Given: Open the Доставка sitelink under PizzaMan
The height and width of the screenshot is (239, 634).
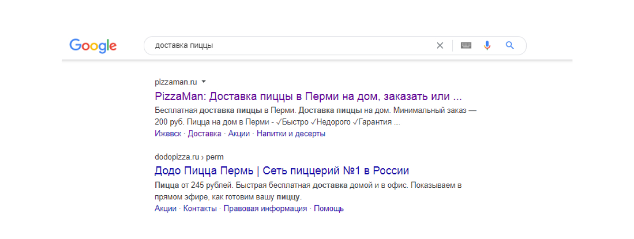Looking at the screenshot, I should (x=204, y=133).
